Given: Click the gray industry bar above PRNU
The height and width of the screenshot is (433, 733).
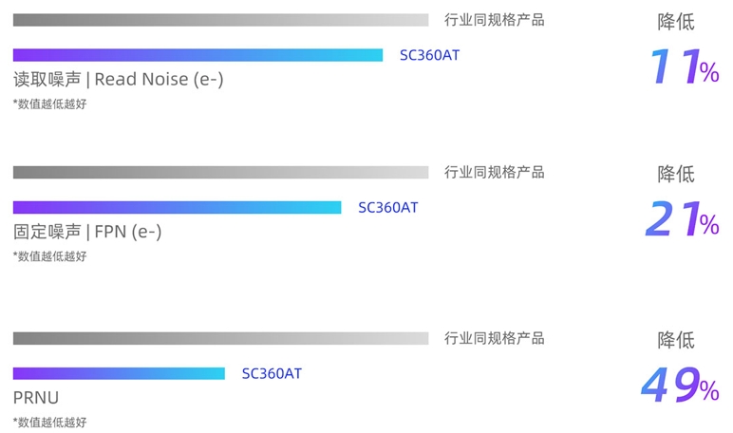Looking at the screenshot, I should tap(220, 339).
